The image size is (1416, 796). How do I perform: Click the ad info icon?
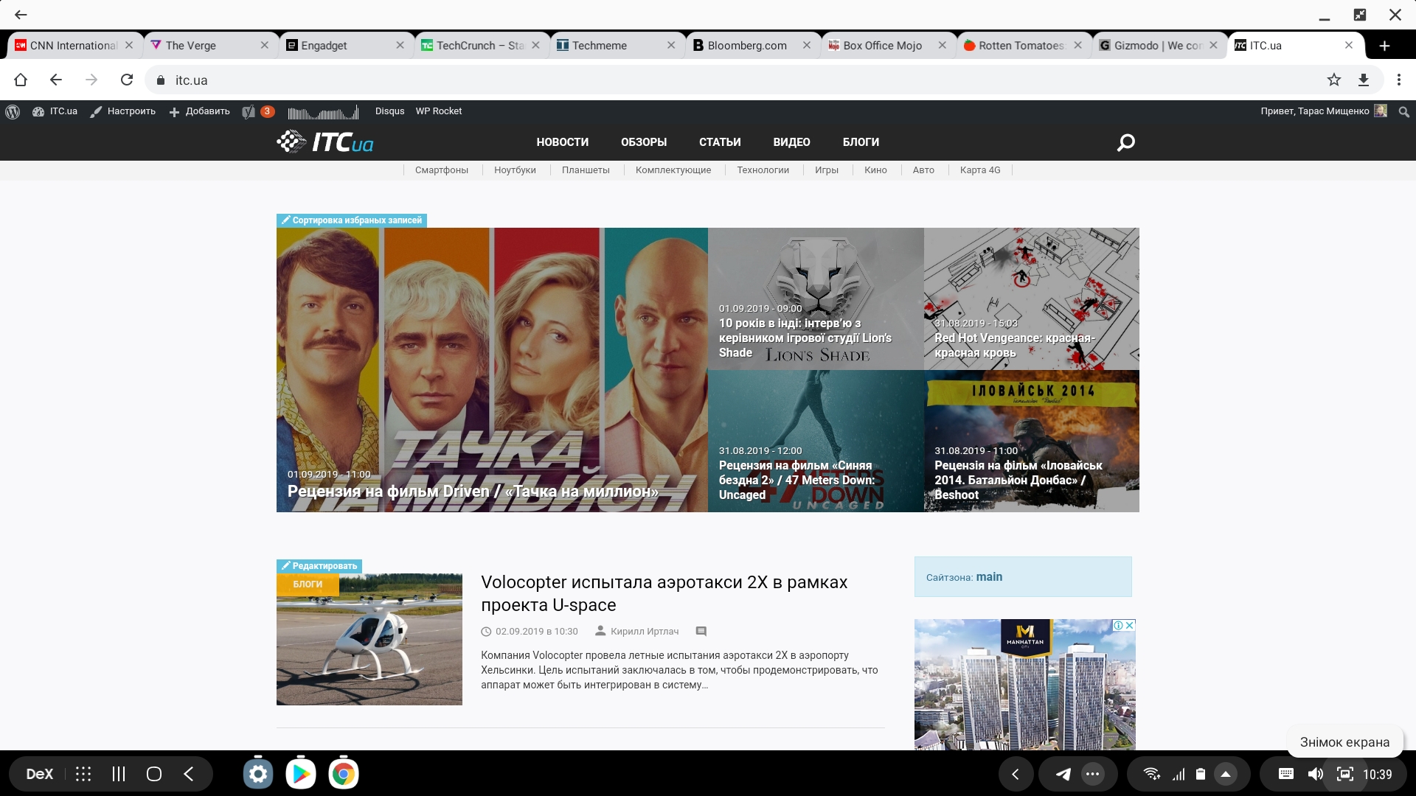pyautogui.click(x=1119, y=625)
